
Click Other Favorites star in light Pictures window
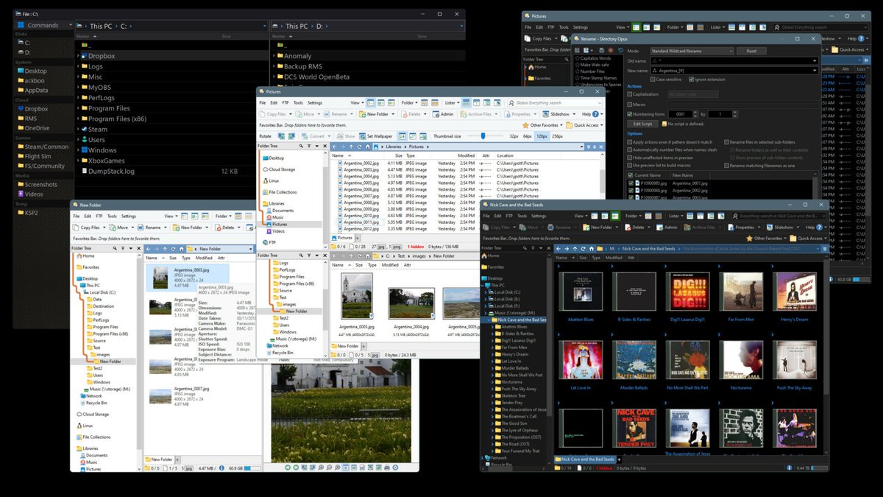tap(525, 125)
